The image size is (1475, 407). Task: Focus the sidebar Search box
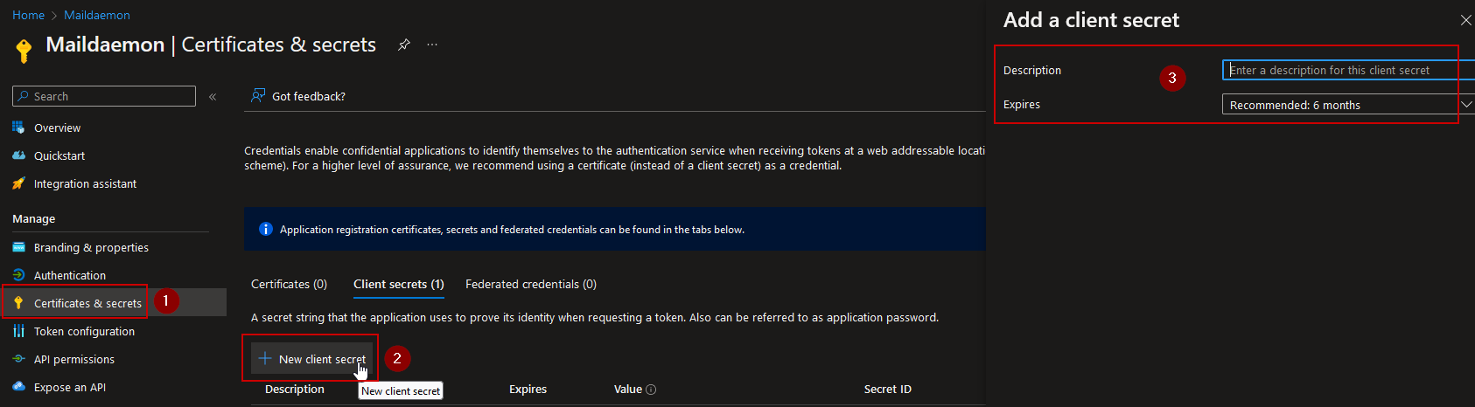104,96
